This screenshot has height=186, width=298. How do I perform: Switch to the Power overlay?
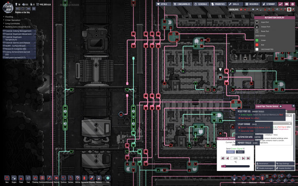[x=245, y=10]
